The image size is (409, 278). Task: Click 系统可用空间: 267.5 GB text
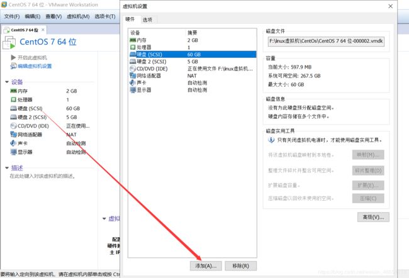click(294, 76)
